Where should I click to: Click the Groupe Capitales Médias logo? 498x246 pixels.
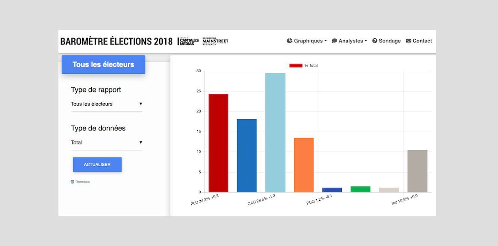[x=189, y=41]
